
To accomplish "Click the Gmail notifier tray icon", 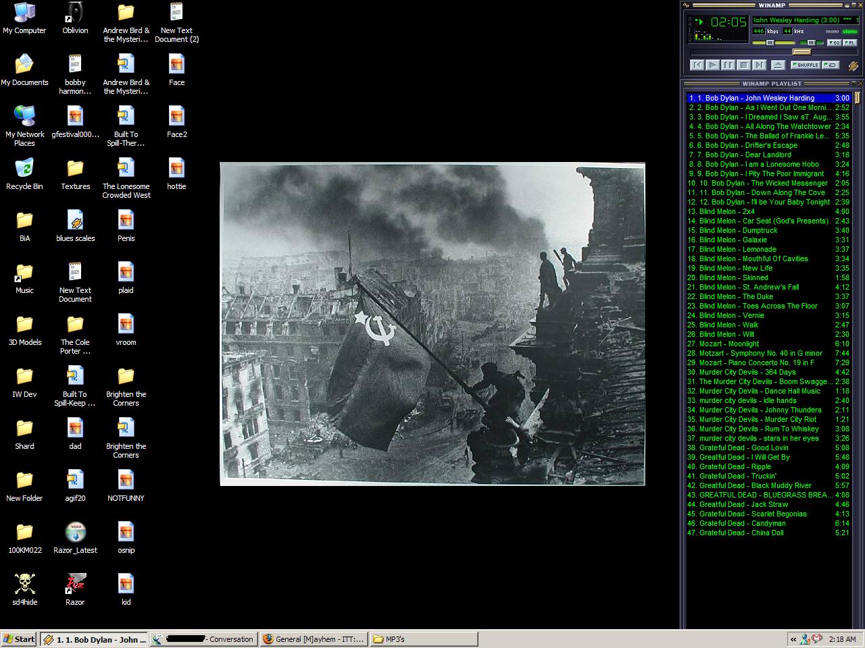I will 817,639.
